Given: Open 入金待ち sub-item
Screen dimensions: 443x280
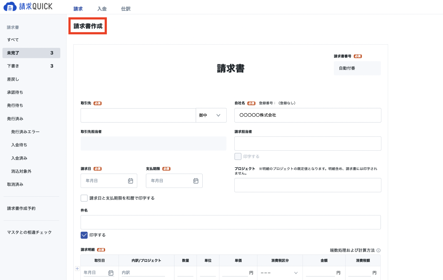Looking at the screenshot, I should (19, 145).
